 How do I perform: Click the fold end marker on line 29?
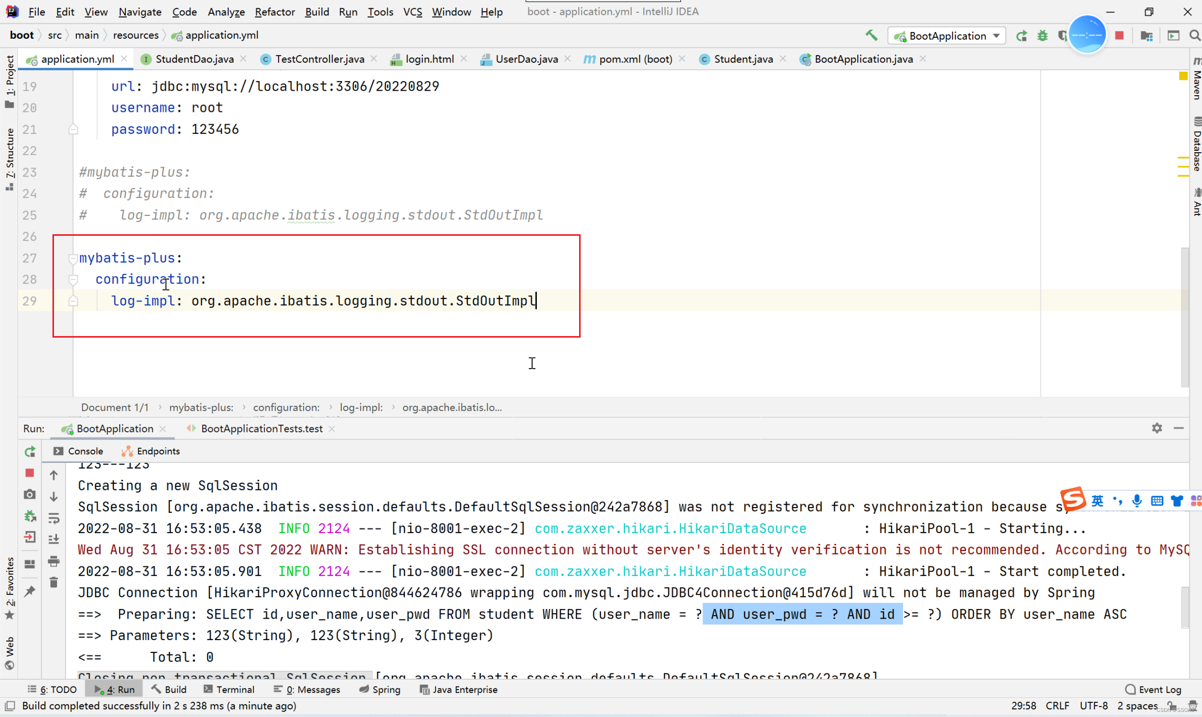73,301
